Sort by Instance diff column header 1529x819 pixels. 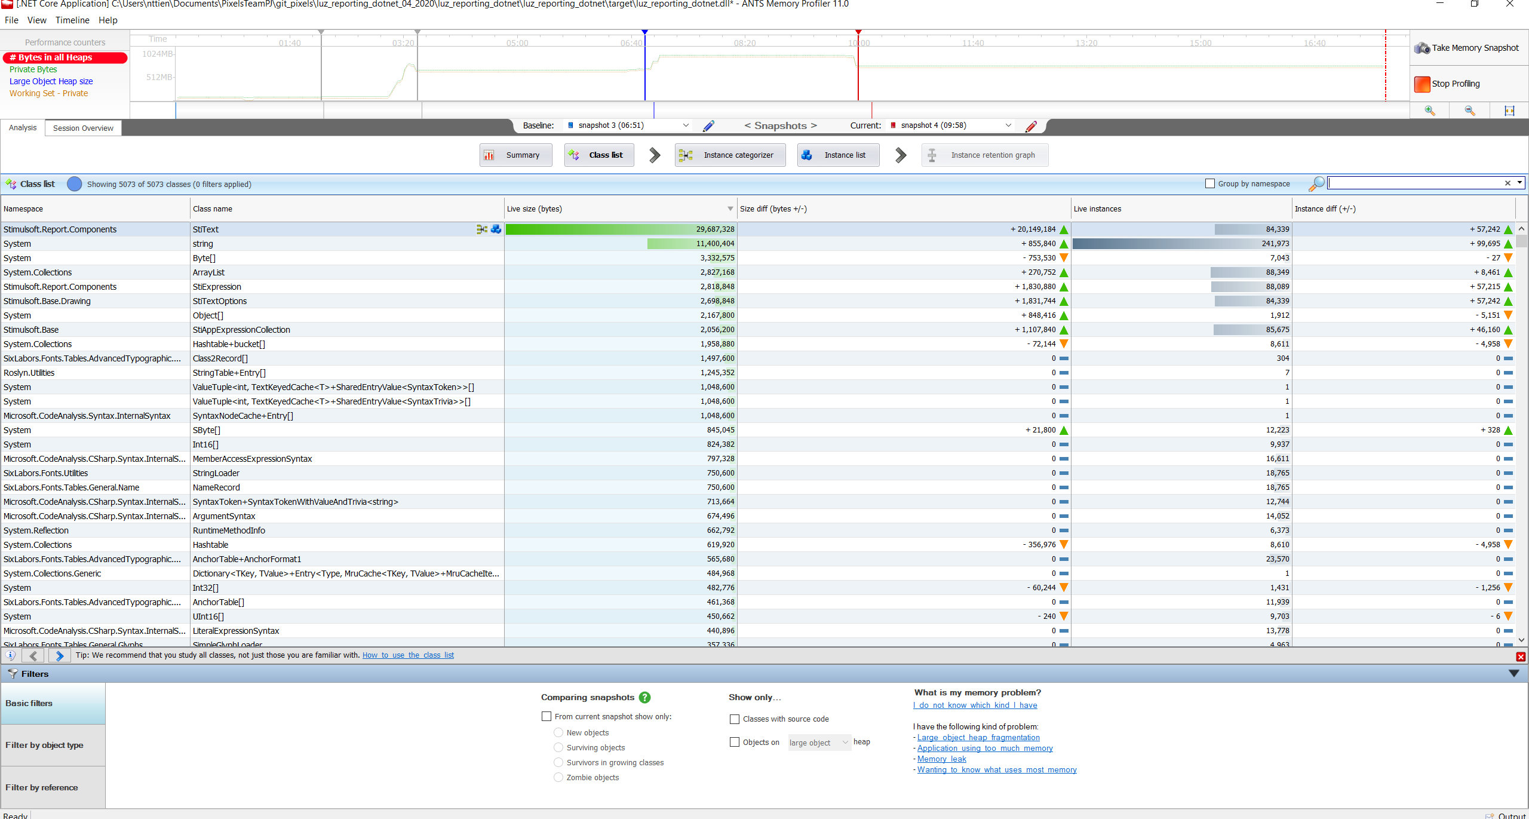click(x=1404, y=209)
